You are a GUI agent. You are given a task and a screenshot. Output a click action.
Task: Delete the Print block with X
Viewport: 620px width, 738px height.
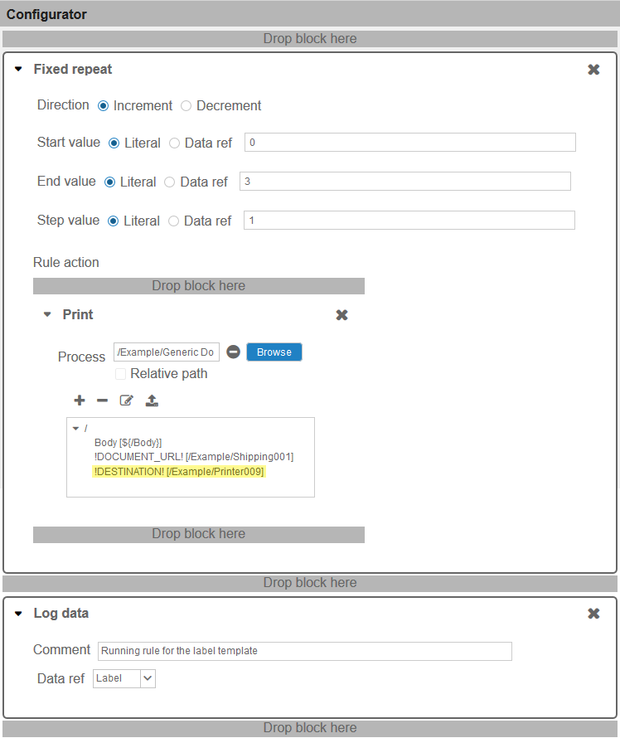[x=342, y=315]
